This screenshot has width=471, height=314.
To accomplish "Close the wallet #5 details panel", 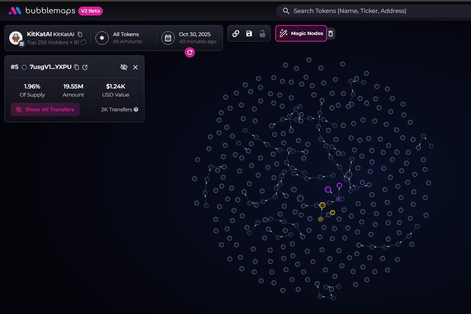I will pos(135,67).
